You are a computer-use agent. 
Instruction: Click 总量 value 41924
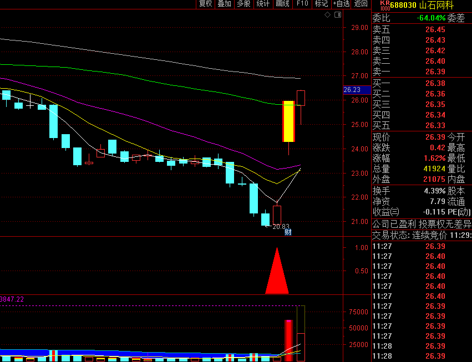click(434, 169)
